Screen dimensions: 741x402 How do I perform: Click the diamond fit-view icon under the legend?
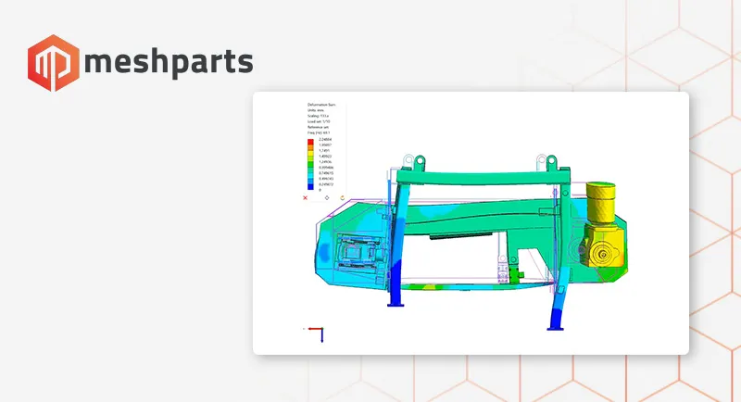pos(327,198)
